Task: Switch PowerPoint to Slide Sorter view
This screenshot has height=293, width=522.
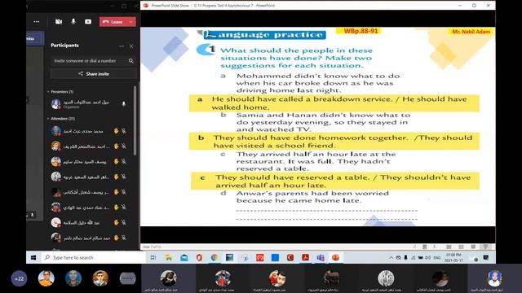Action: click(x=461, y=247)
